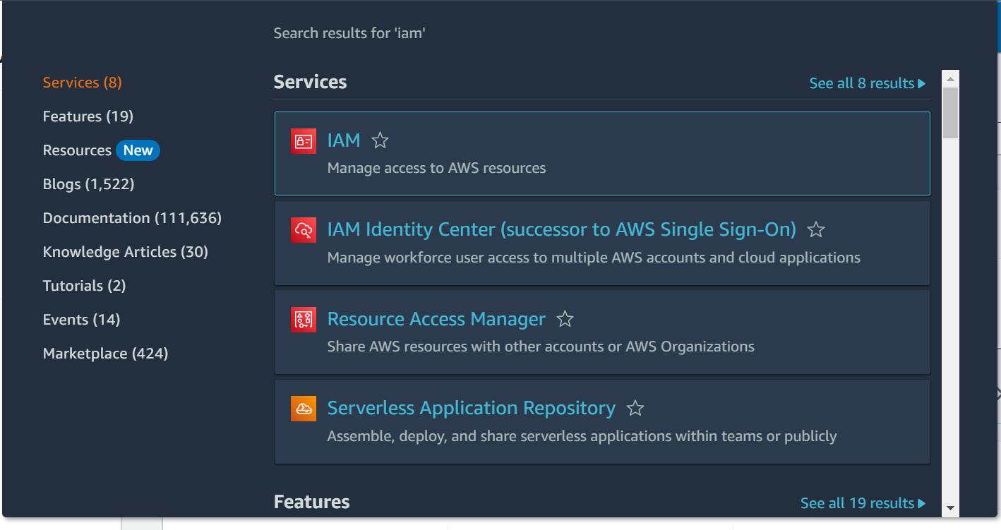1001x530 pixels.
Task: See all 8 Services results
Action: [x=867, y=83]
